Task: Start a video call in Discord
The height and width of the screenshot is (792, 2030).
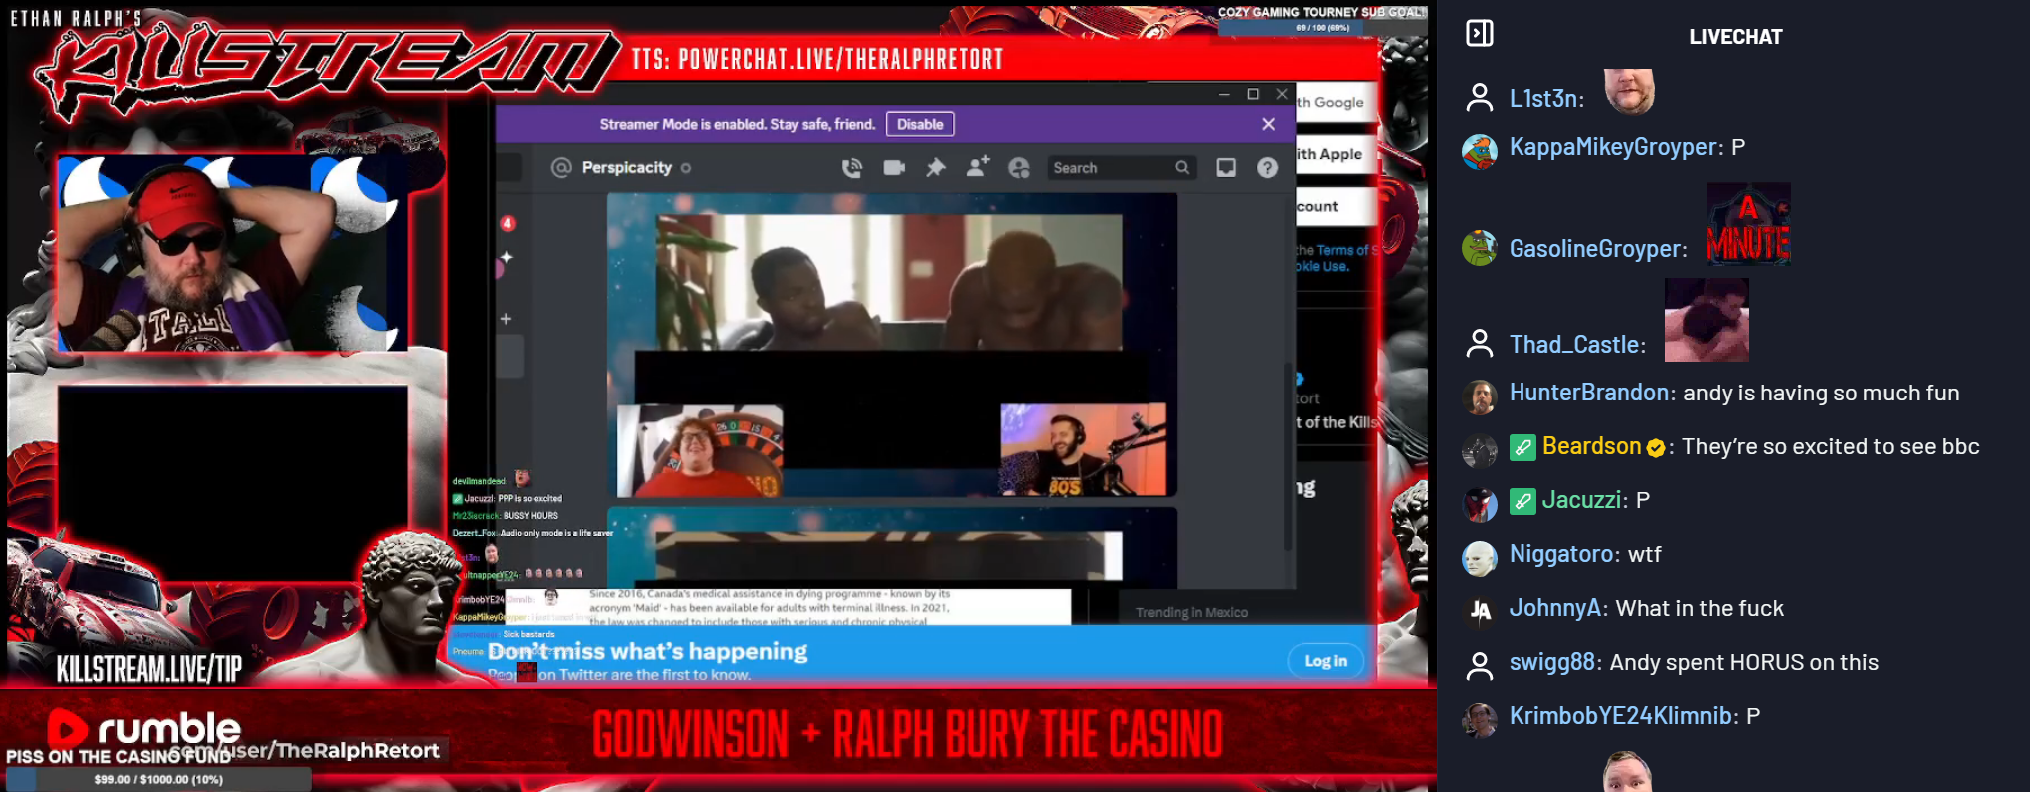Action: 894,168
